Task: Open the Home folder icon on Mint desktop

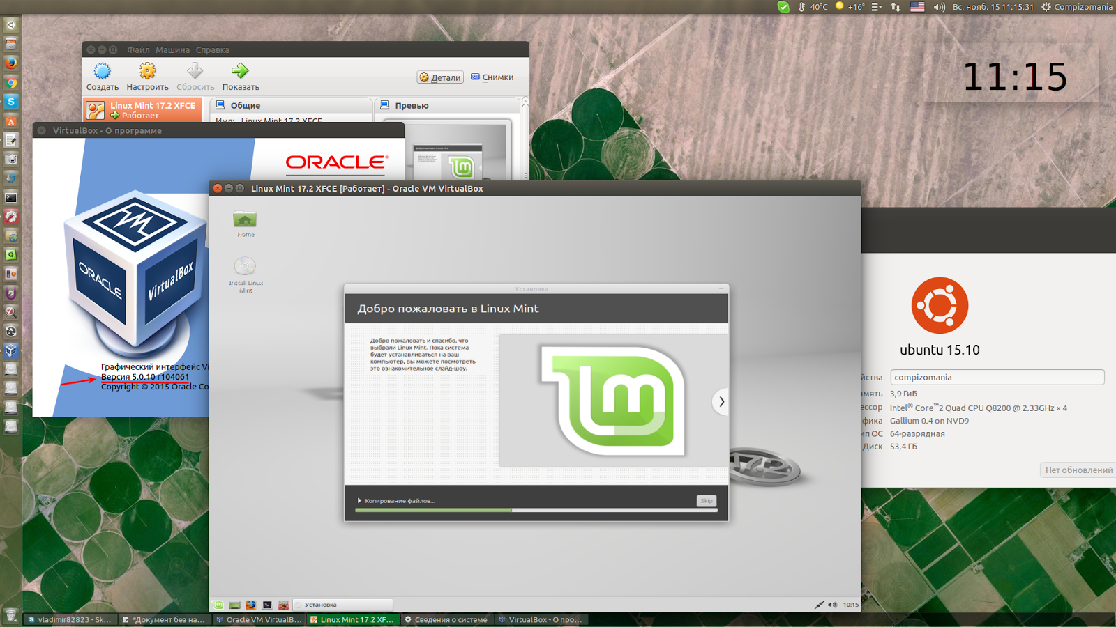Action: pyautogui.click(x=245, y=219)
